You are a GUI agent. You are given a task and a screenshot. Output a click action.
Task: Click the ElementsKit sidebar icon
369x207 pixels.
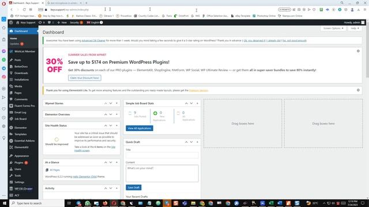11,147
